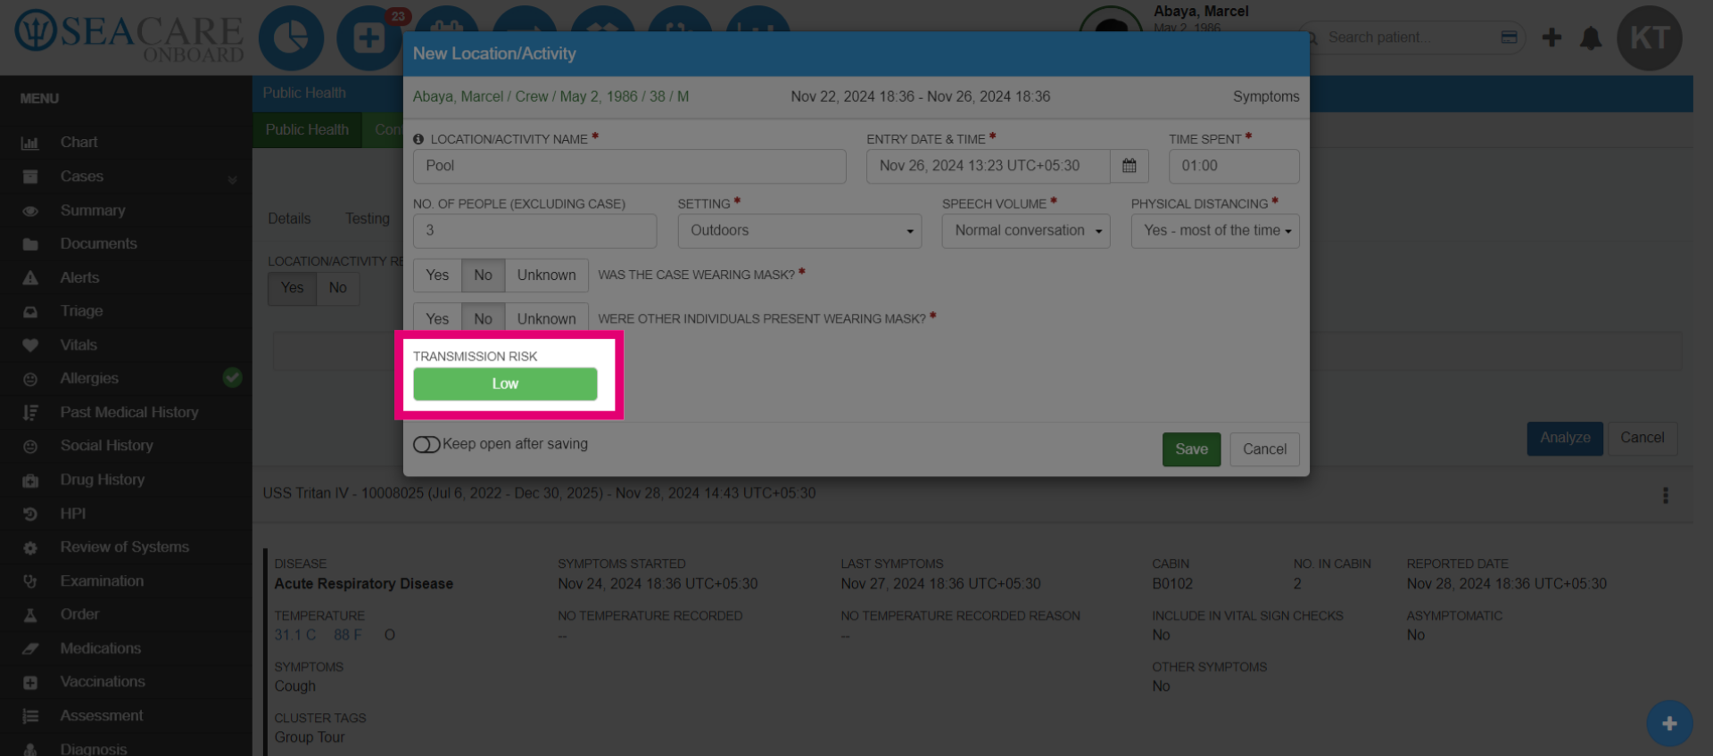Click the HPI history icon in sidebar
The image size is (1713, 756).
30,514
